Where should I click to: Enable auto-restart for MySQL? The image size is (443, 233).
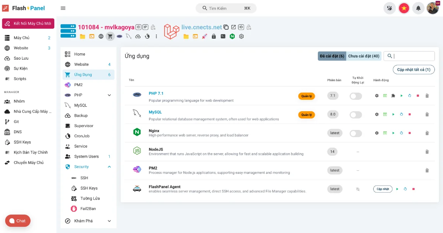(356, 114)
